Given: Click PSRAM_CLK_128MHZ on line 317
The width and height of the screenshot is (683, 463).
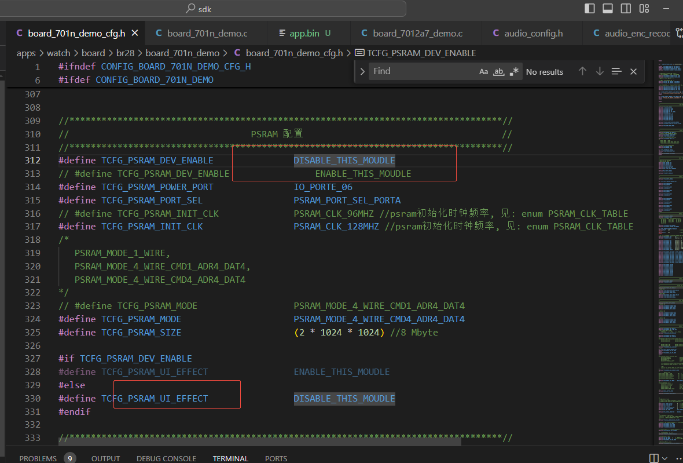Looking at the screenshot, I should pyautogui.click(x=336, y=226).
